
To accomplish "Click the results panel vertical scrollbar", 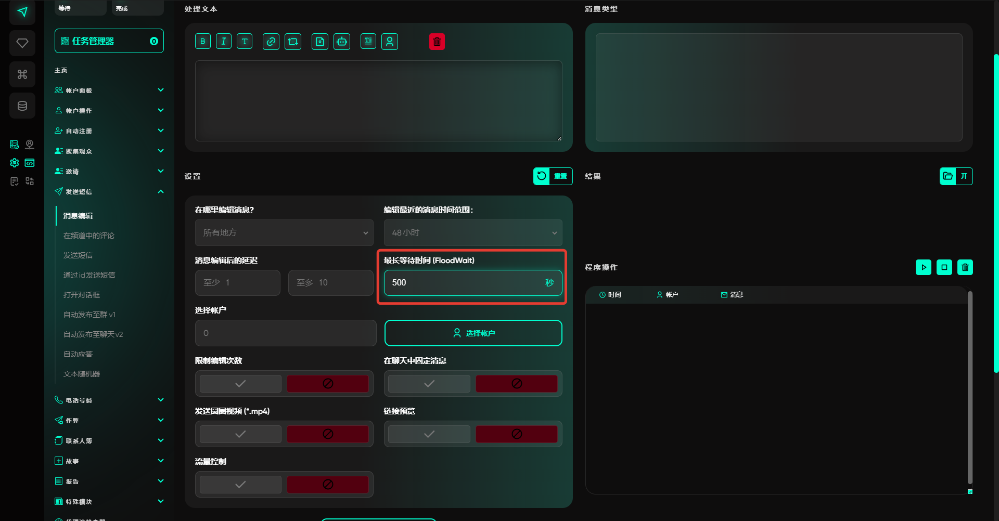I will (970, 387).
